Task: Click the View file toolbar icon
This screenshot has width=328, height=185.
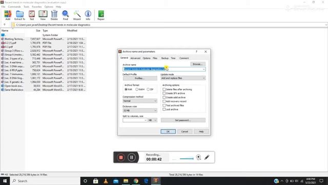Action: (x=43, y=15)
